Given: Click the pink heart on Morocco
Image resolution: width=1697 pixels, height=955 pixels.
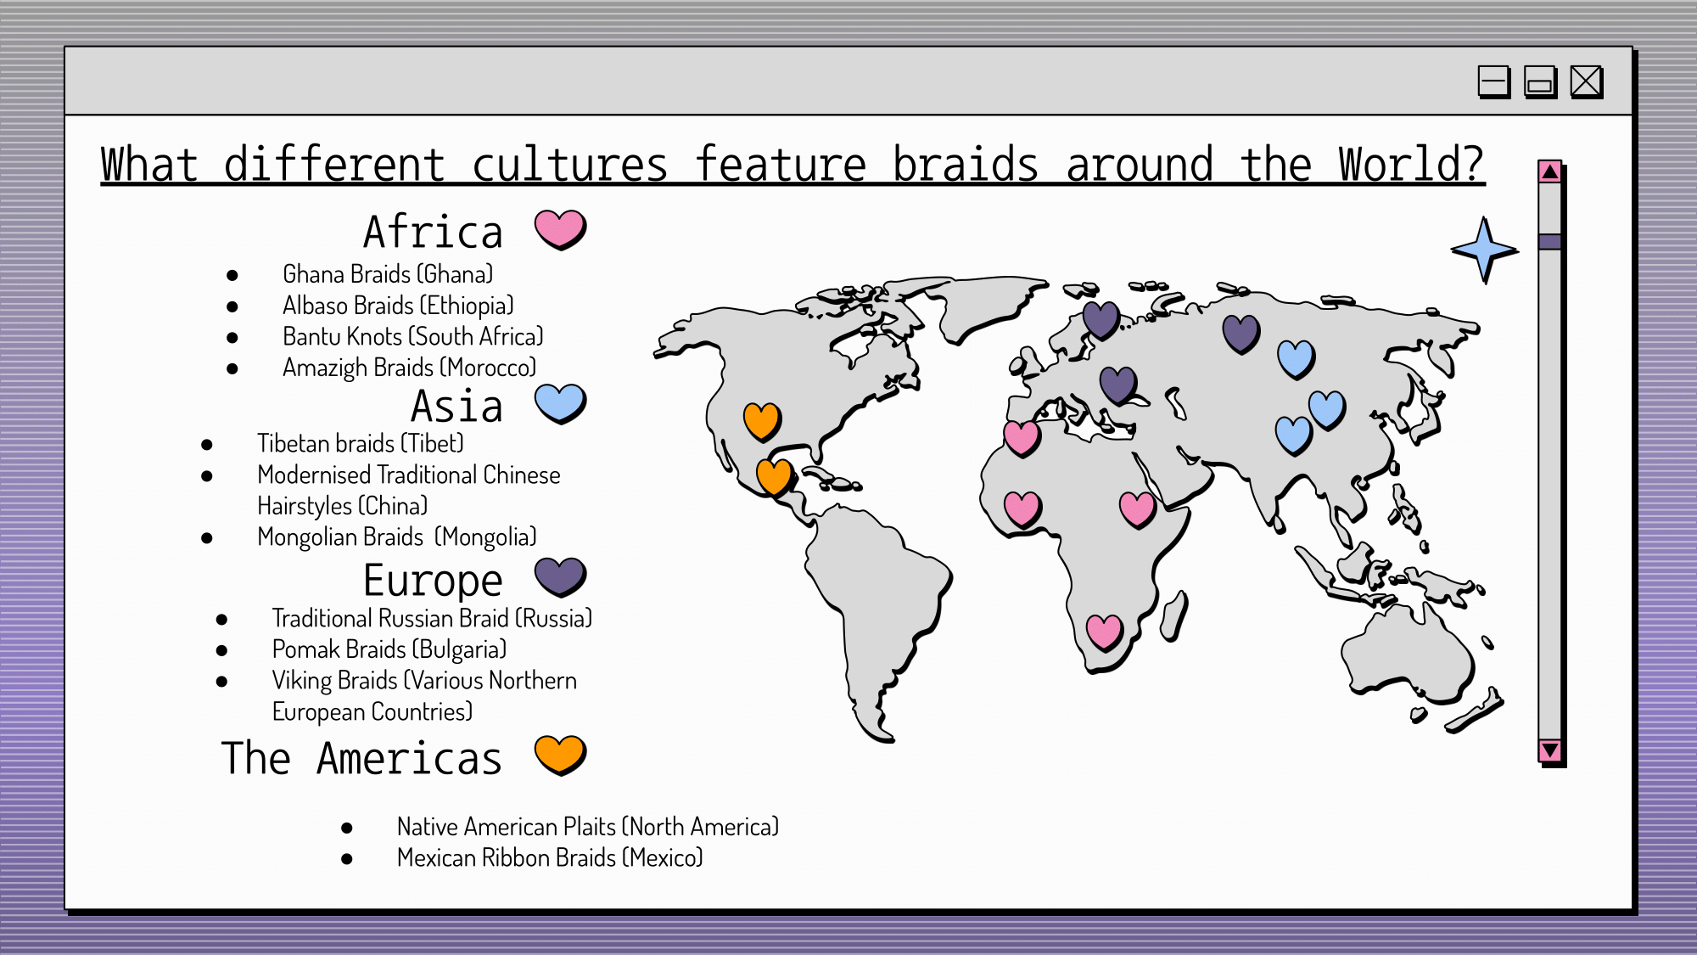Looking at the screenshot, I should click(1022, 437).
